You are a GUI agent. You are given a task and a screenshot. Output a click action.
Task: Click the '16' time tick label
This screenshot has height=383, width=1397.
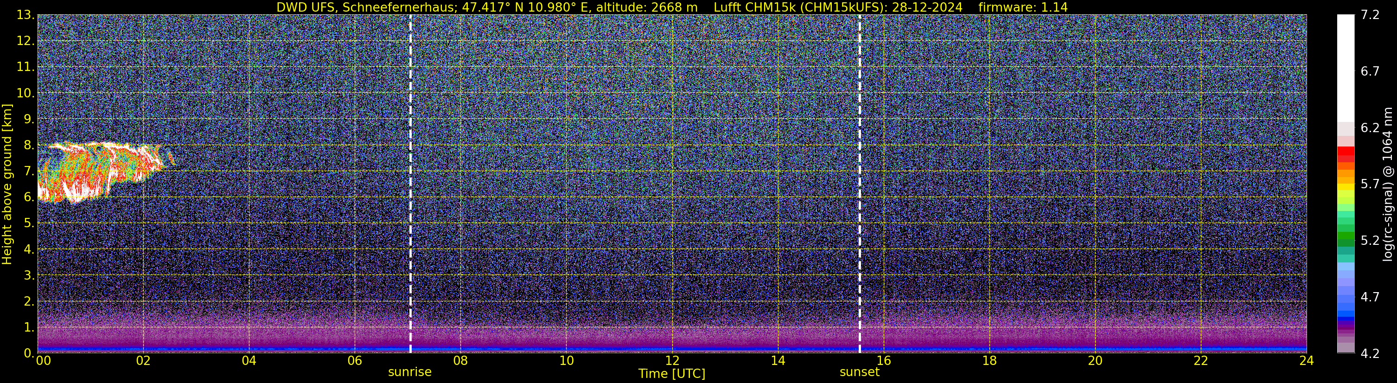pyautogui.click(x=883, y=361)
